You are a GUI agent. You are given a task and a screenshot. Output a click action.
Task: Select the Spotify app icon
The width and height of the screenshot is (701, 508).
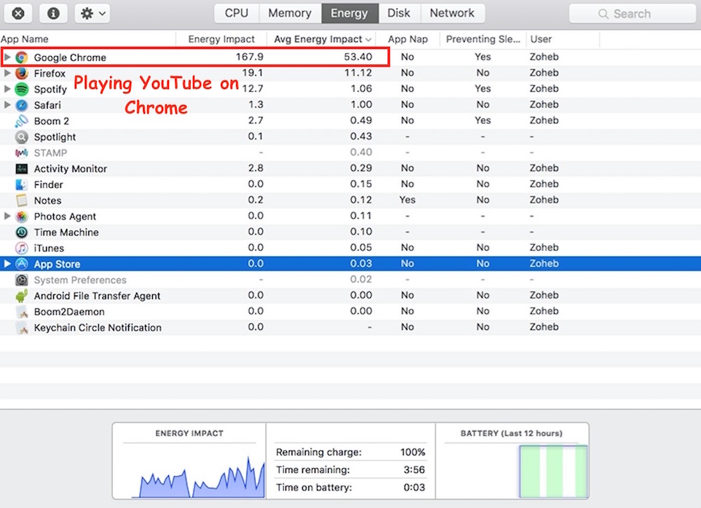pos(22,89)
